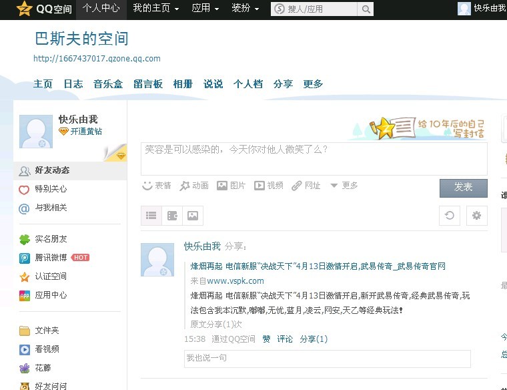Click the 花藤 flower icon
The image size is (507, 390).
coord(25,369)
